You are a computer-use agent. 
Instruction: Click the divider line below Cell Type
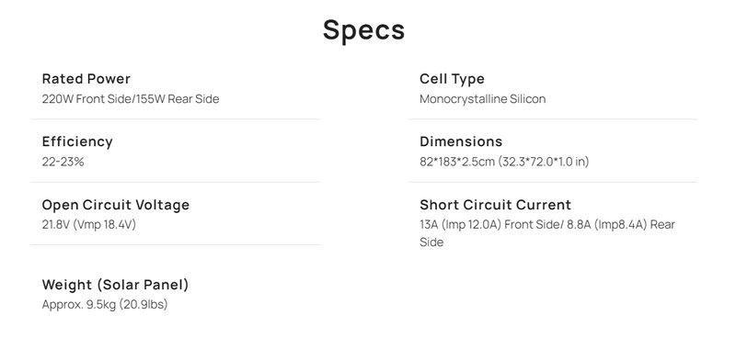click(x=553, y=119)
